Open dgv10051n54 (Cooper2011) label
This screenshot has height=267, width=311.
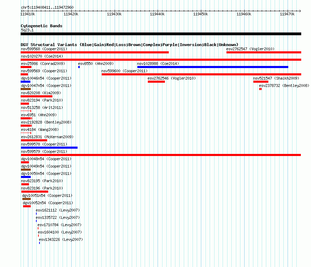point(47,195)
